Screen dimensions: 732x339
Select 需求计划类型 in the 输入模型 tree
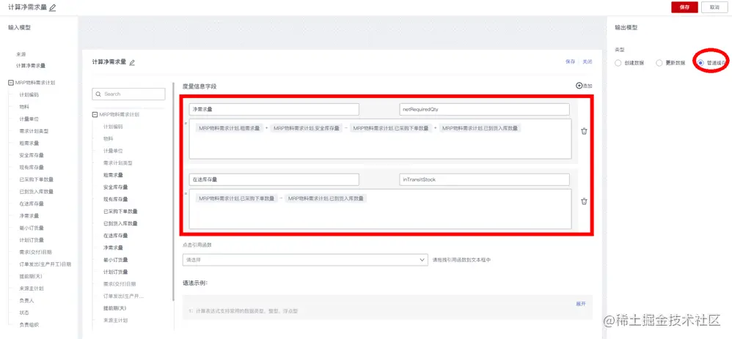(34, 131)
